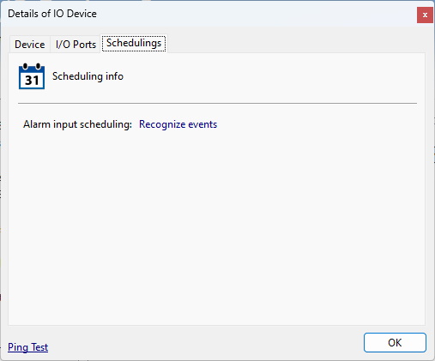Screen dimensions: 435x361
Task: Select the Schedulings tab
Action: point(134,43)
